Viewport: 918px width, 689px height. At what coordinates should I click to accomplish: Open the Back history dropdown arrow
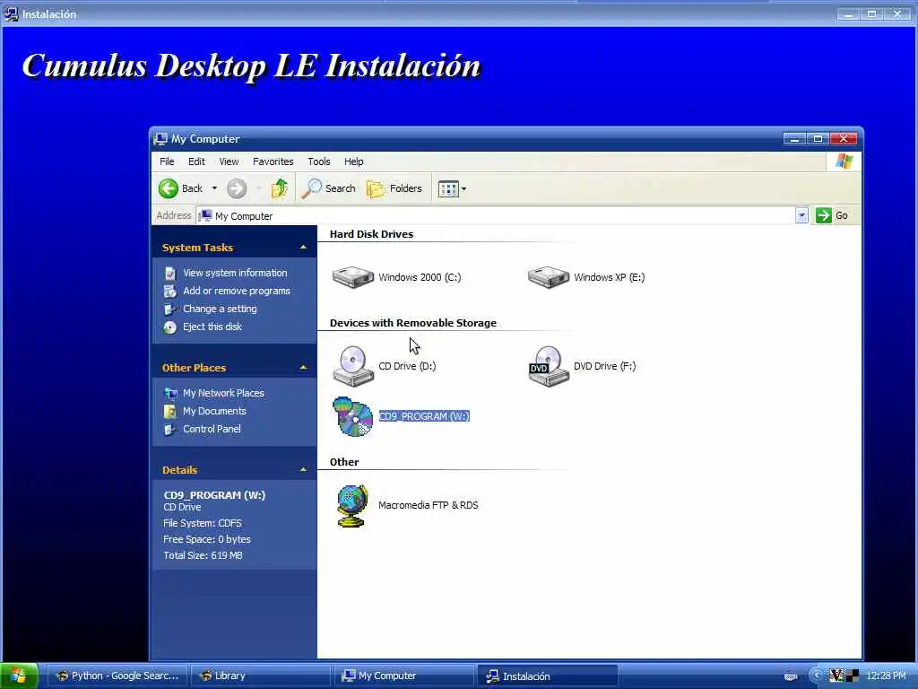point(214,188)
